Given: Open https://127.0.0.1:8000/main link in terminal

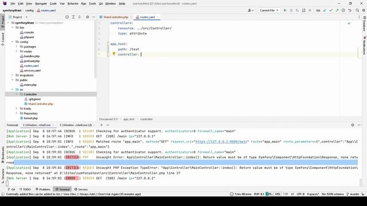Looking at the screenshot, I should click(221, 141).
